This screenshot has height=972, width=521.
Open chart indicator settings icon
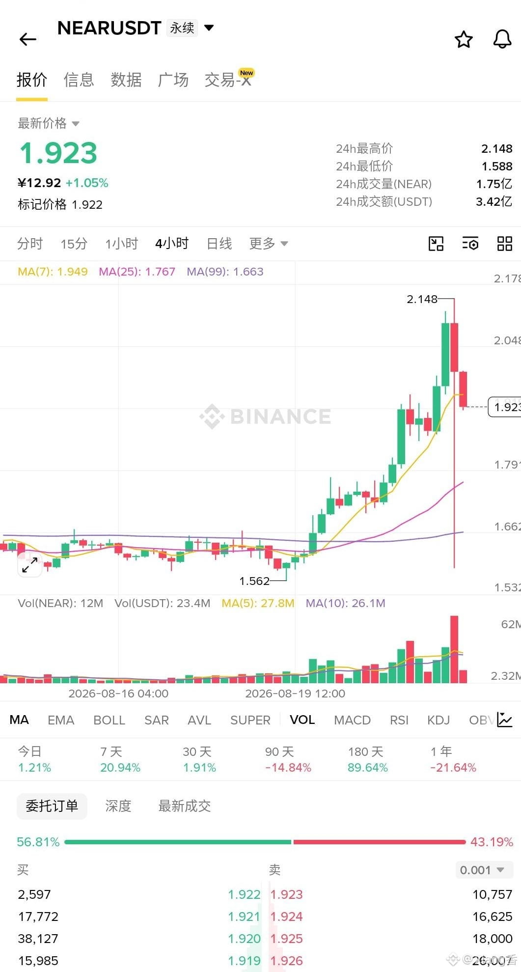tap(470, 244)
